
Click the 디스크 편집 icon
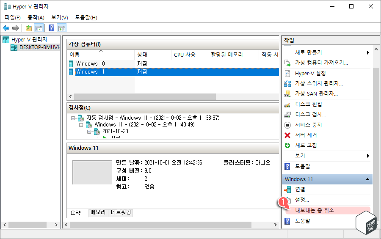[x=287, y=104]
